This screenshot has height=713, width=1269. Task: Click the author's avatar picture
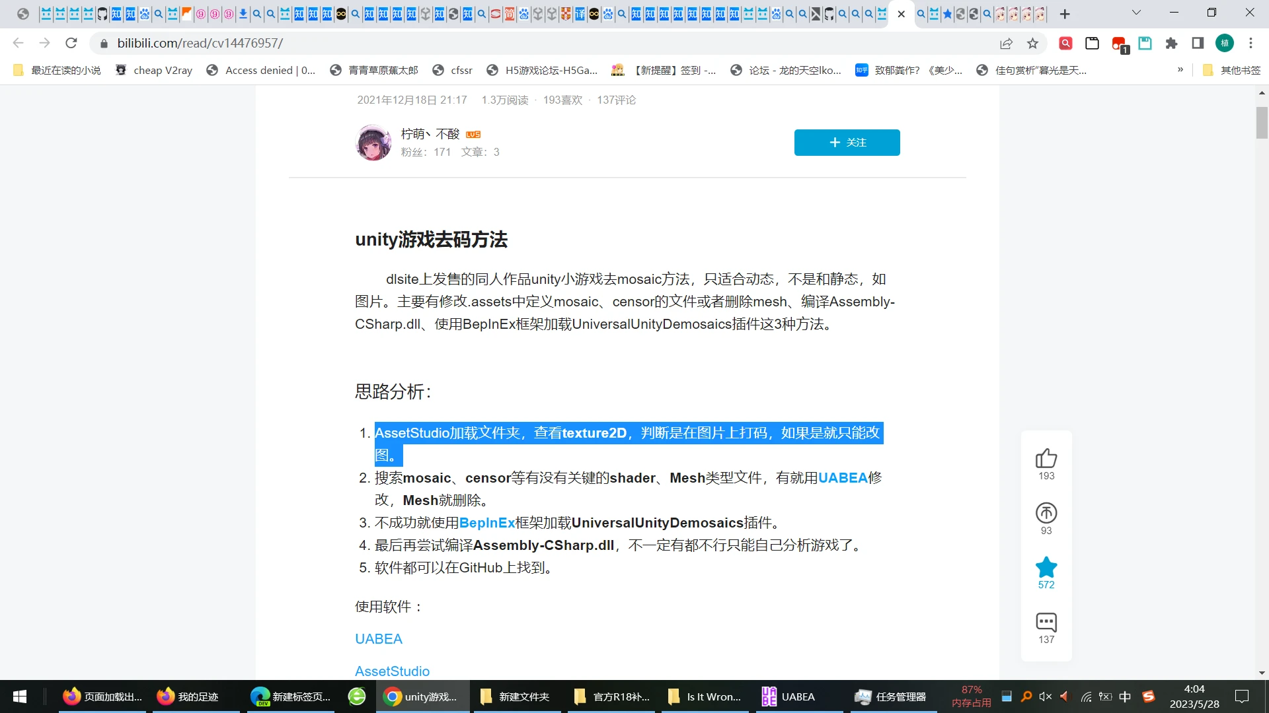tap(373, 143)
